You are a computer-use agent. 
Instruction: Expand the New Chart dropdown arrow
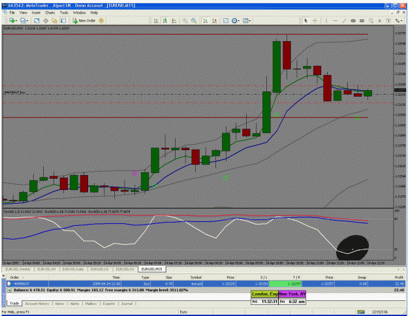point(16,20)
